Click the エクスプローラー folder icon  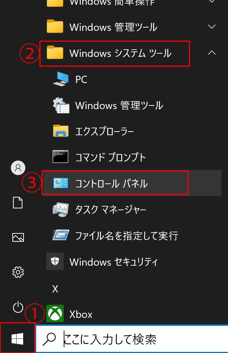tap(61, 131)
